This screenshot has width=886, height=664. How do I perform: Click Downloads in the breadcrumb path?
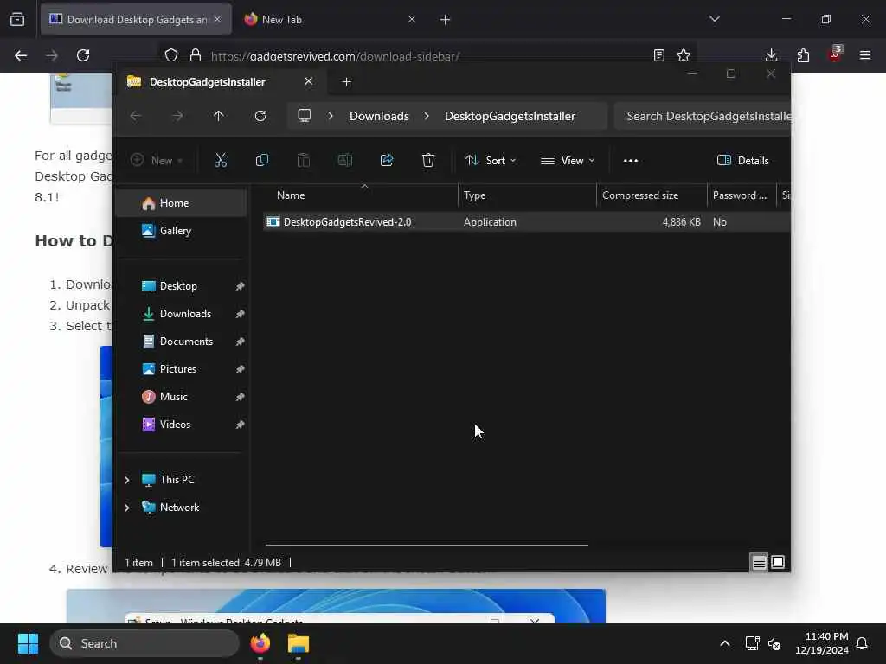click(x=379, y=116)
